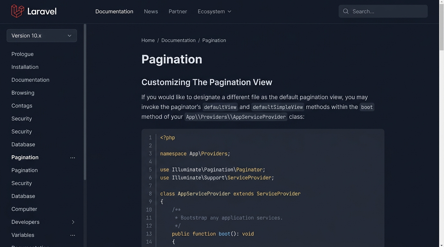Click the public function boot() line
Screen dimensions: 444x247
coord(213,234)
